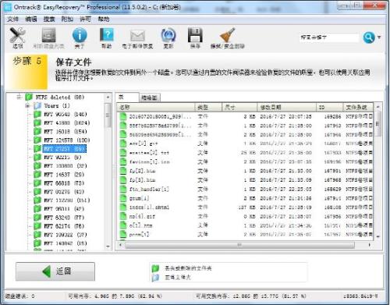
Task: Open the 编辑 menu
Action: (31, 19)
